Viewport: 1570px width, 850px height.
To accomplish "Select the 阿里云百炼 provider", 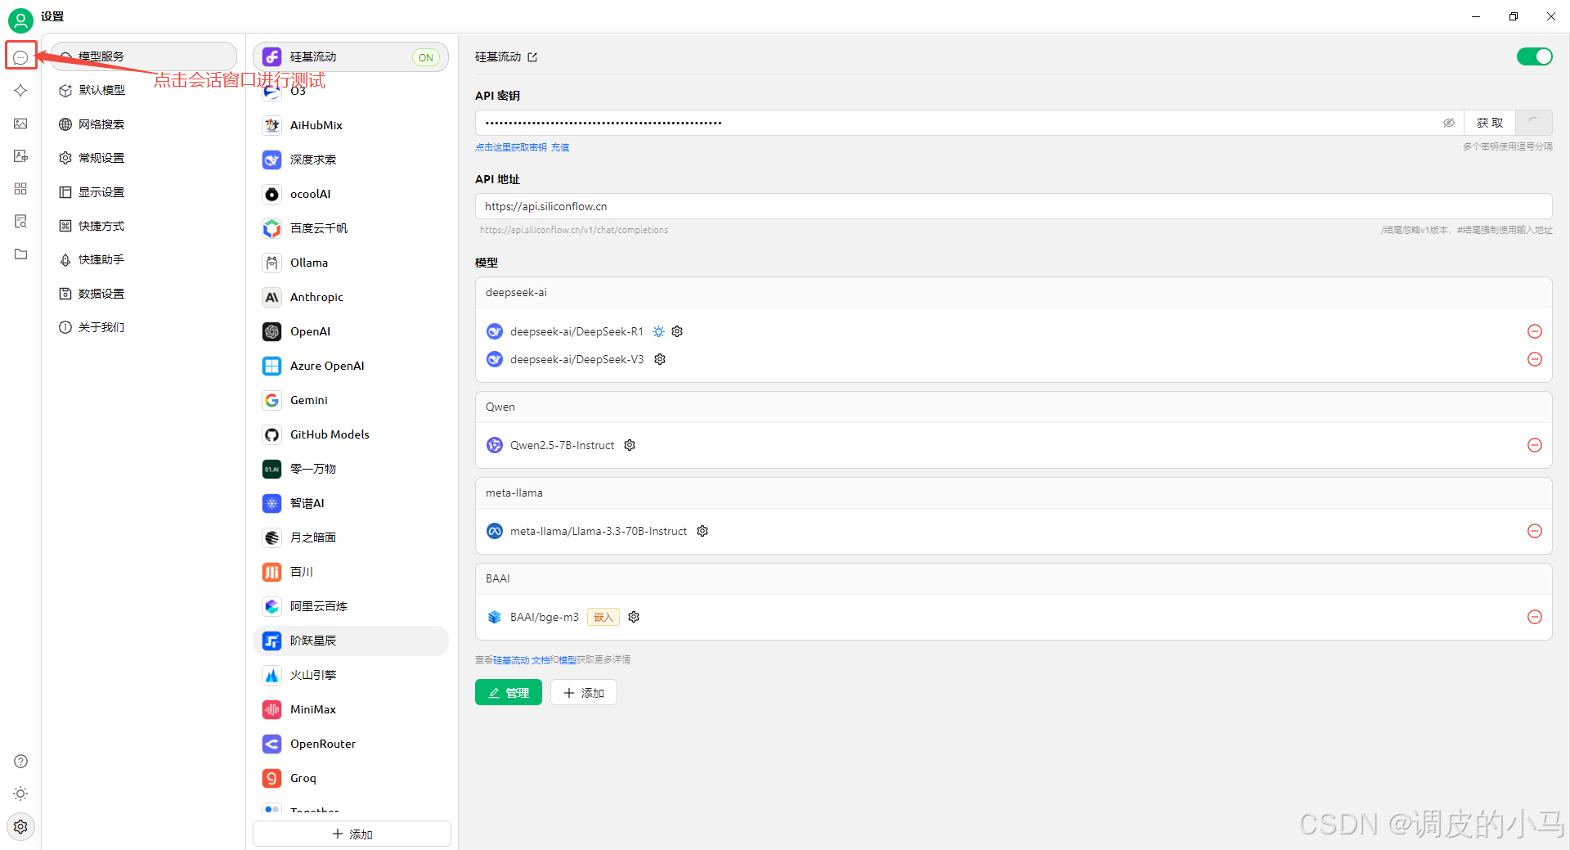I will coord(351,606).
